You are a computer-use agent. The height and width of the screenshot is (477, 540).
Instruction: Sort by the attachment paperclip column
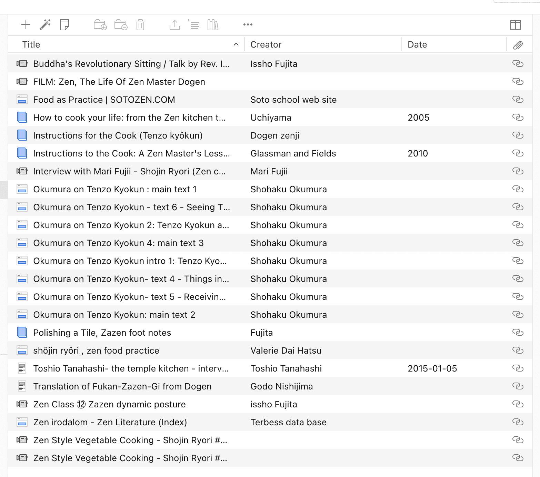[518, 45]
